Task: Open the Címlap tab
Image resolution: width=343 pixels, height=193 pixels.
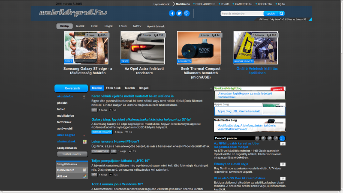Action: click(64, 26)
